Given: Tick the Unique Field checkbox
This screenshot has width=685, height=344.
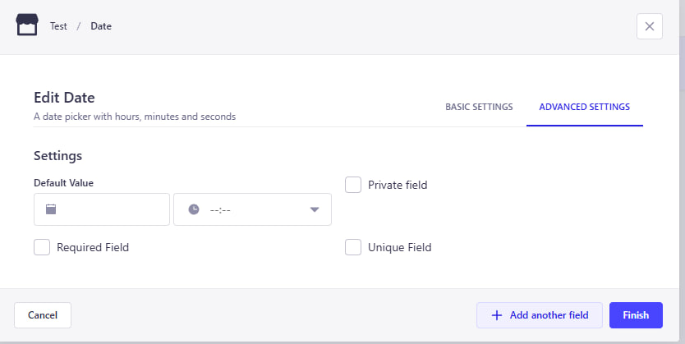Looking at the screenshot, I should point(353,247).
